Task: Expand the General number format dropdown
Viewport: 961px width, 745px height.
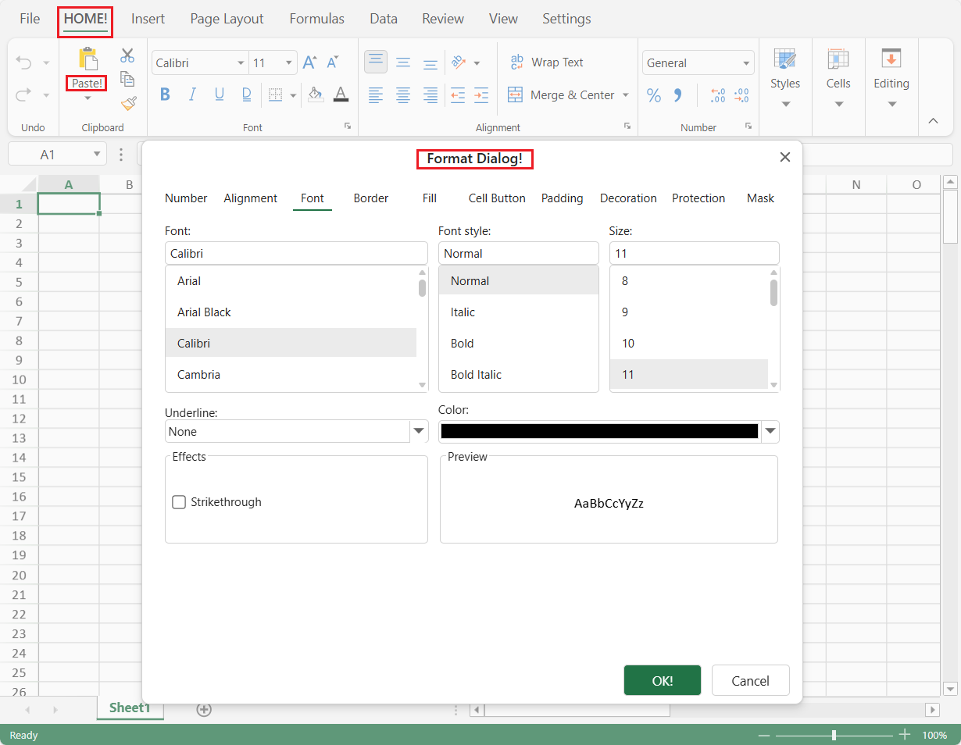Action: click(745, 63)
